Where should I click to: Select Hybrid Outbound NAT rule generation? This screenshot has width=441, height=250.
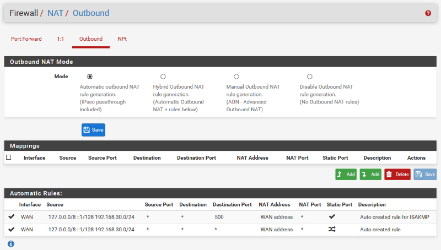(x=163, y=77)
